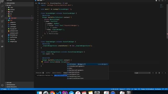Choose crossAxisAlignment: suggestion

pos(88,66)
